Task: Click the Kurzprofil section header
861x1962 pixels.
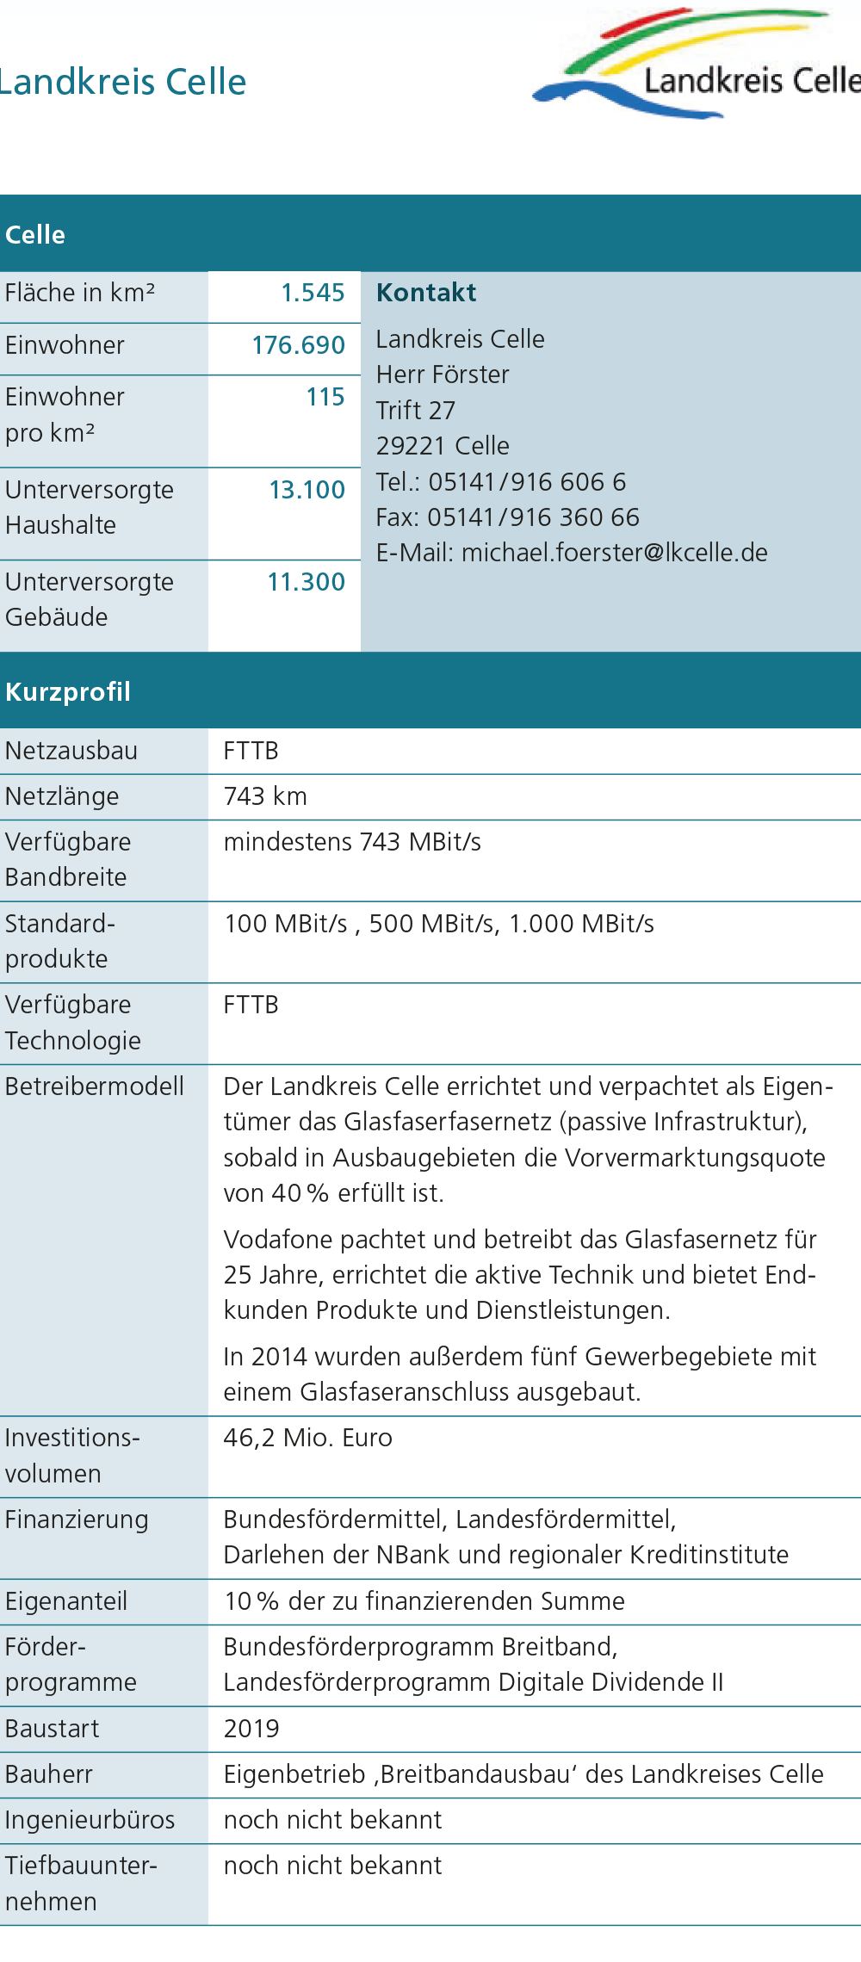Action: point(68,691)
